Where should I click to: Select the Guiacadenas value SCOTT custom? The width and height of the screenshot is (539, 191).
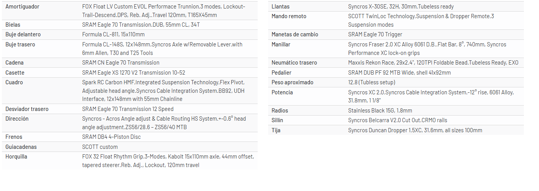[x=100, y=147]
